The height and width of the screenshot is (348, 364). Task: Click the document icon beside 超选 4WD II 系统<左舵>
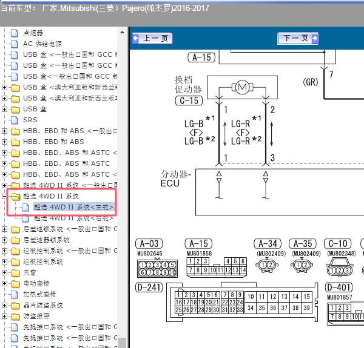[25, 207]
